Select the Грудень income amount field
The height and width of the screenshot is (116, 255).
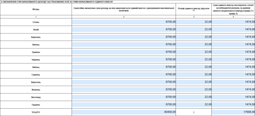124,105
